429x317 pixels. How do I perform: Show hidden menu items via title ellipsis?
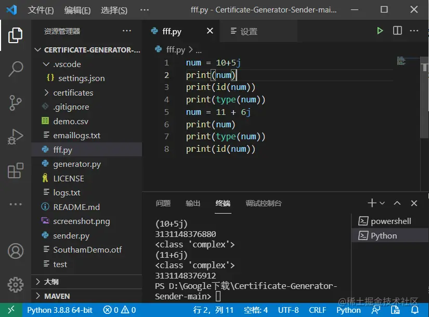[x=145, y=10]
